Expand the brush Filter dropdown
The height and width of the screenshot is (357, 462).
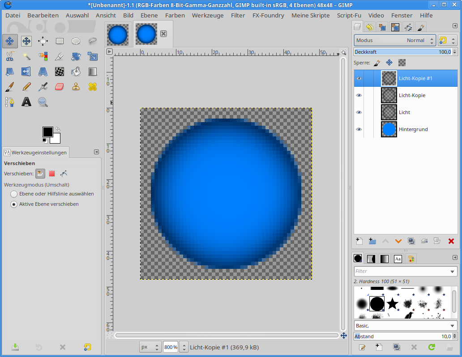452,271
